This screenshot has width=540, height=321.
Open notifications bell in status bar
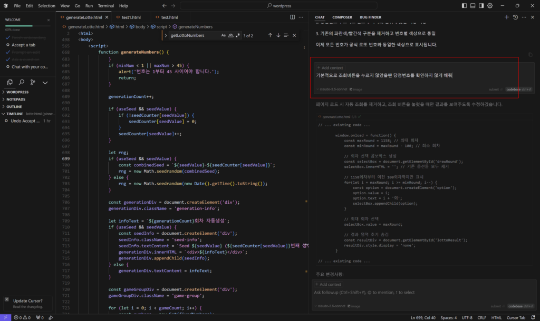(x=533, y=317)
